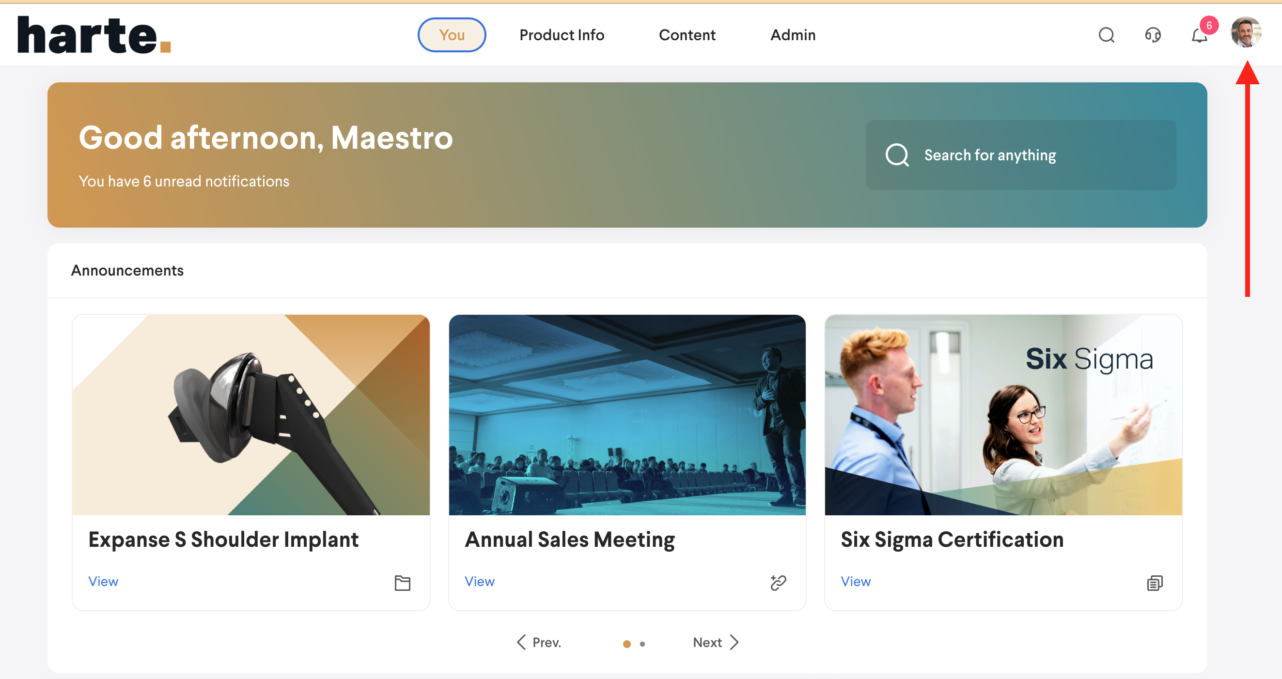Go to previous announcements page
This screenshot has width=1282, height=679.
click(539, 642)
